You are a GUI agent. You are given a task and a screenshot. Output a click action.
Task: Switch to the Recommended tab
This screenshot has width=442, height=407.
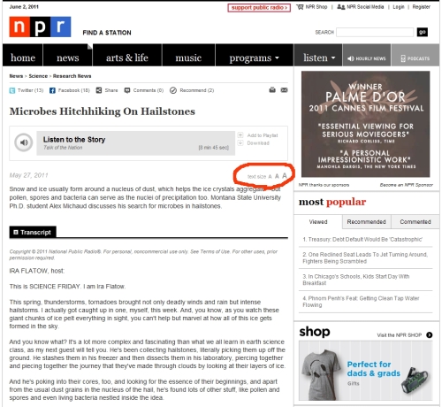(366, 222)
